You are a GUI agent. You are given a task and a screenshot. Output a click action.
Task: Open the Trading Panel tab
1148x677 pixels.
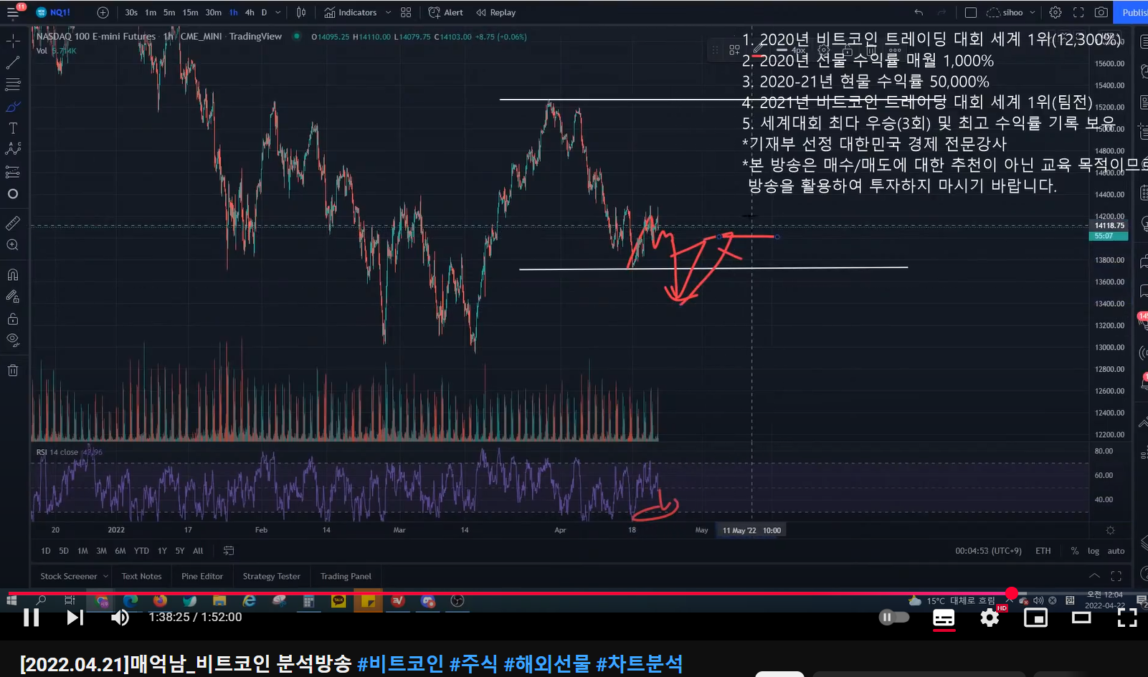[346, 576]
